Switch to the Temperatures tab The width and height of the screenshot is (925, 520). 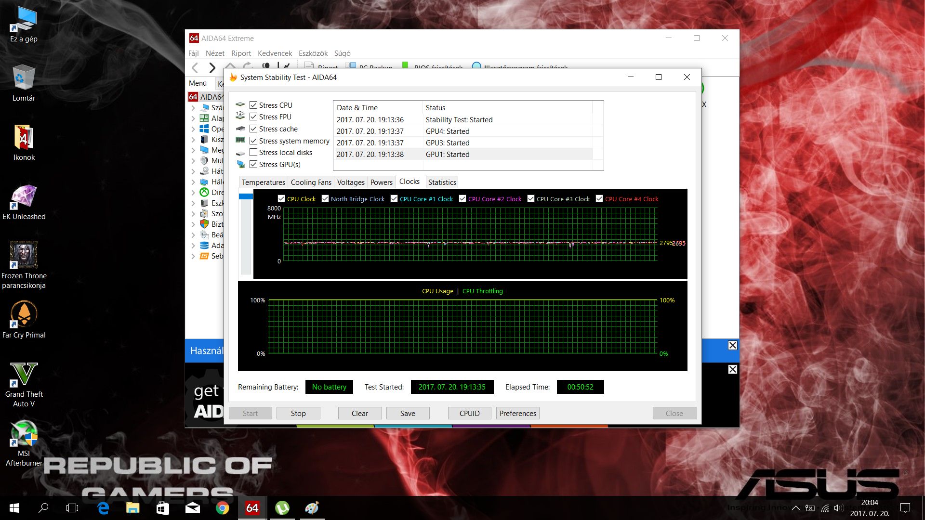tap(263, 182)
